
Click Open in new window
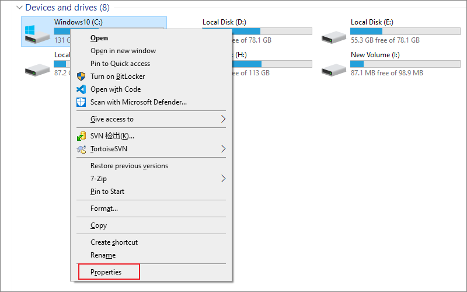(123, 51)
